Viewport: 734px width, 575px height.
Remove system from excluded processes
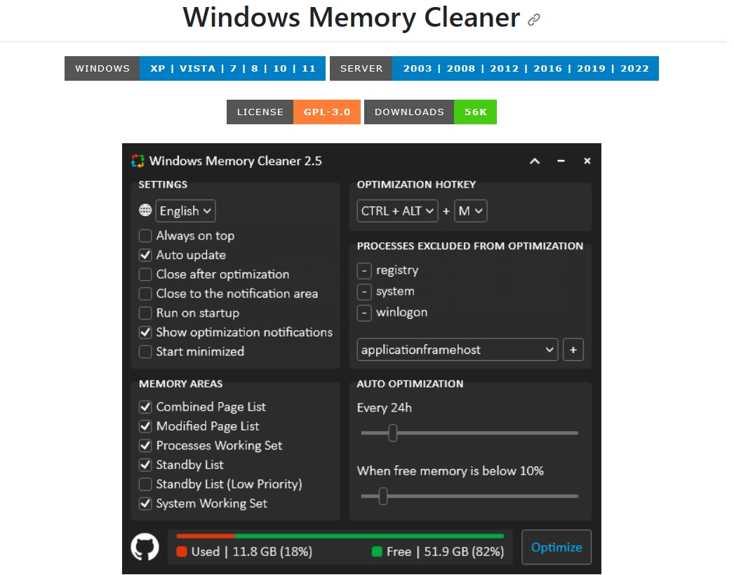(364, 292)
